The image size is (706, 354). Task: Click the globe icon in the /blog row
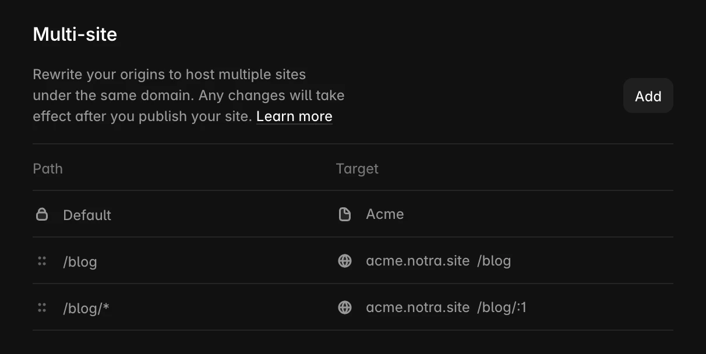click(345, 261)
